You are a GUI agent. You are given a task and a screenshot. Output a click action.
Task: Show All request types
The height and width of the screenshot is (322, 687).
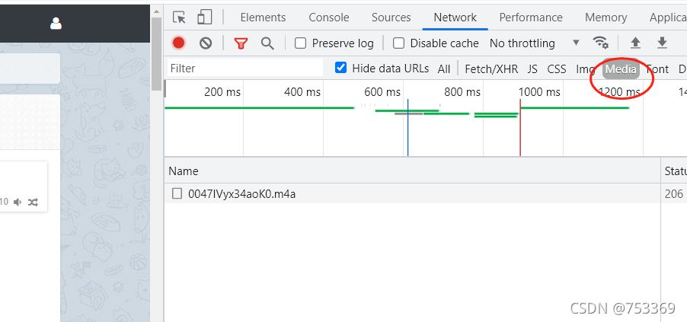pos(444,69)
